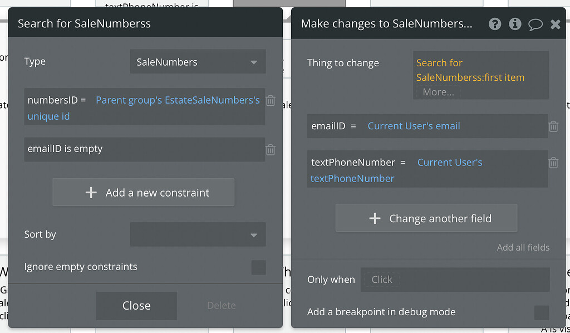Click the Only when input field

455,280
